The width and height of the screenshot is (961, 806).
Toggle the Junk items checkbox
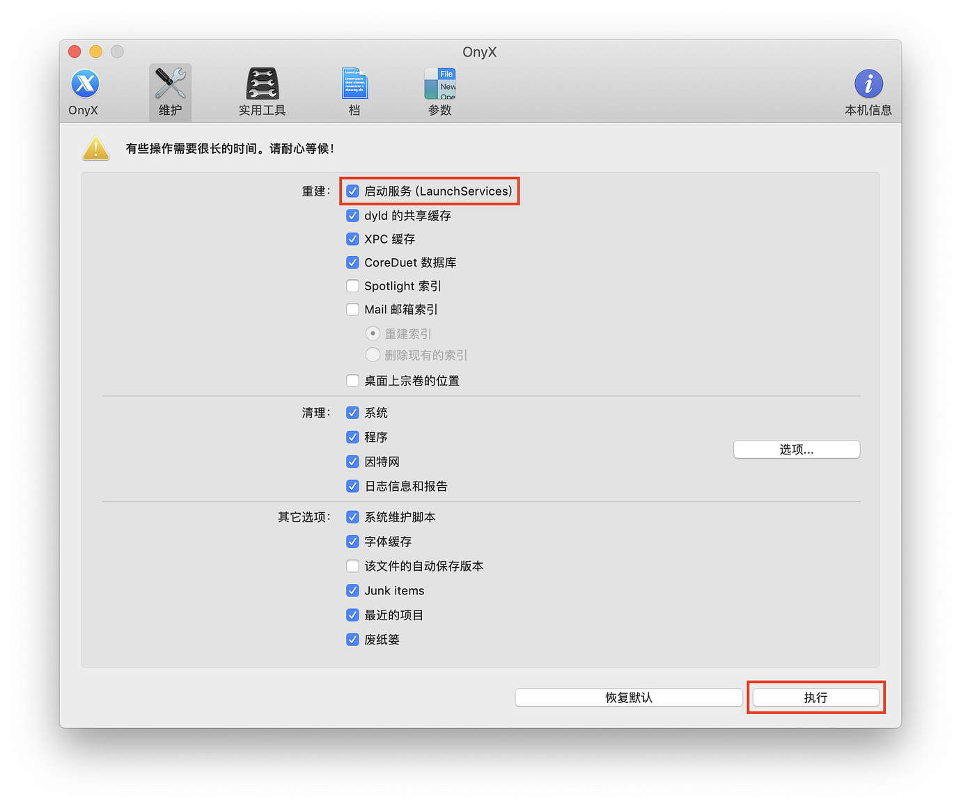tap(353, 591)
